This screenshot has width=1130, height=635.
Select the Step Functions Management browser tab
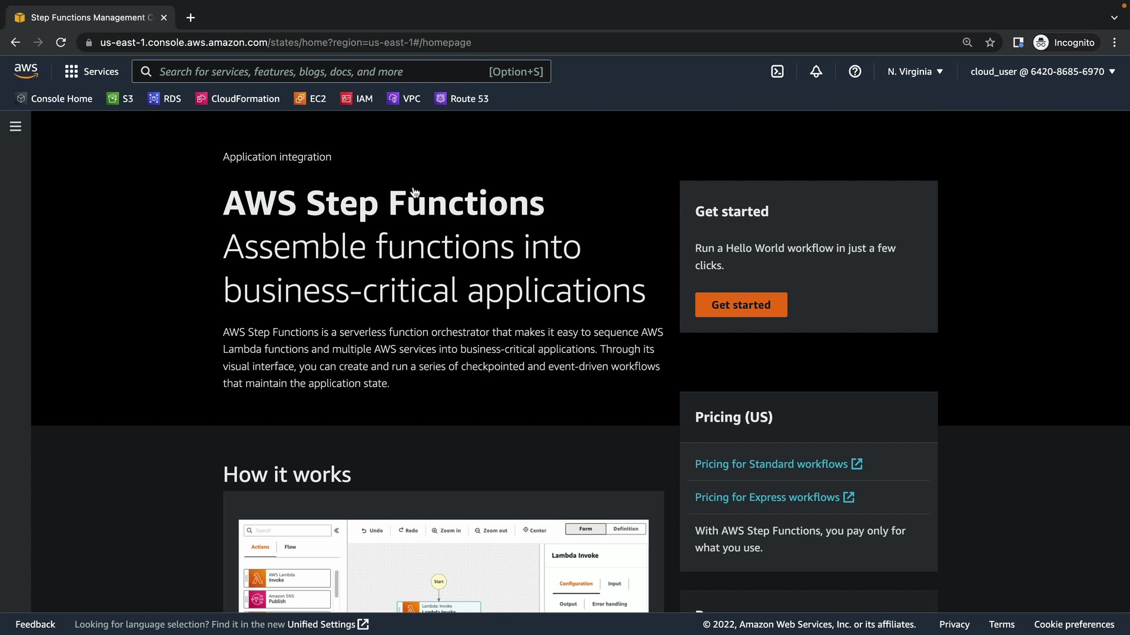pos(88,18)
